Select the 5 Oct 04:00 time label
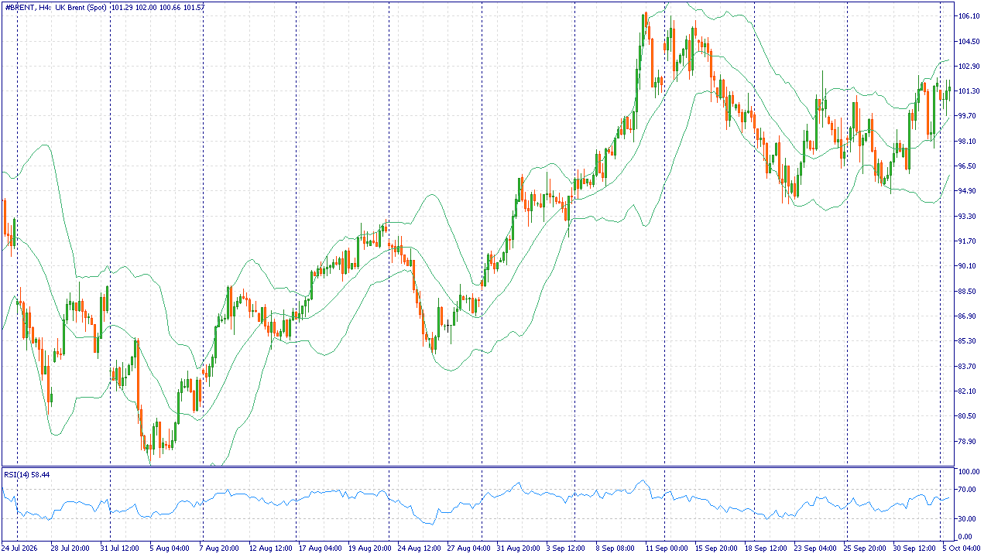Viewport: 991px width, 557px height. (961, 548)
